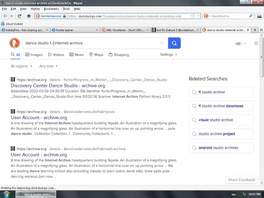Click the on-screen keyboard tray icon
Screen dimensions: 264x198
[234, 194]
